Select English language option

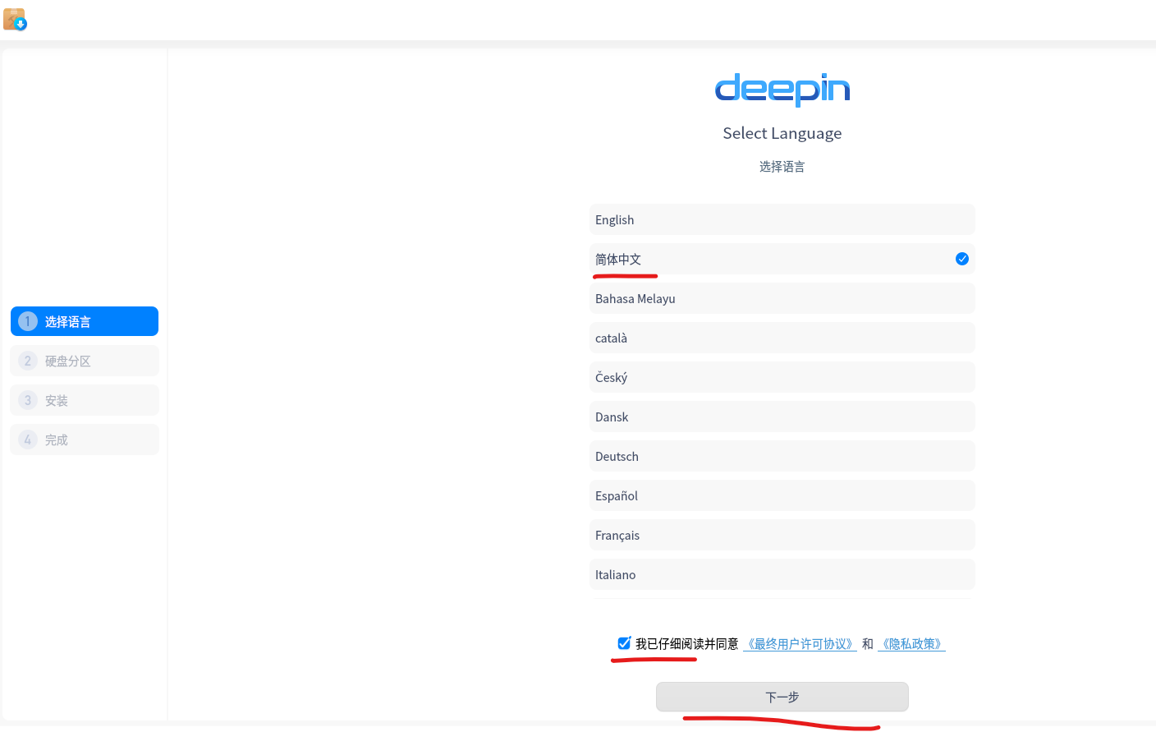(782, 219)
